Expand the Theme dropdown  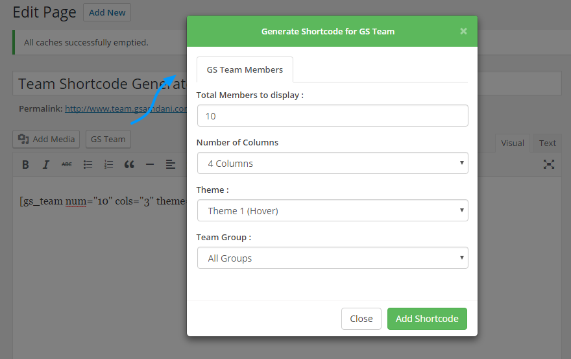(332, 210)
